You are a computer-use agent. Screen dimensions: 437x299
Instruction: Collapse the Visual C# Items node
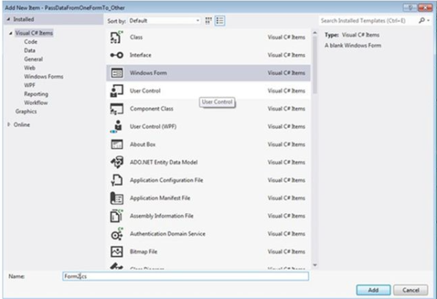click(x=10, y=34)
